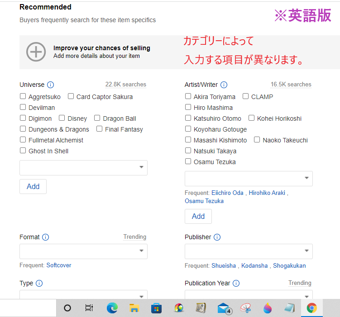Open the colorful globe app in taskbar
The width and height of the screenshot is (340, 317).
click(179, 308)
